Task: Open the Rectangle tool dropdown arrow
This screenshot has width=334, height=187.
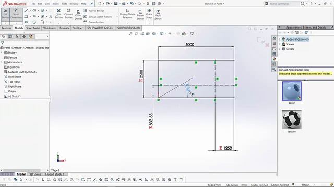Action: (x=30, y=16)
